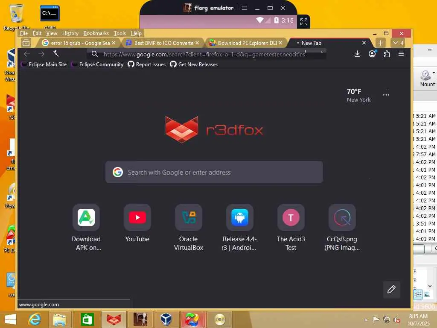This screenshot has width=437, height=328.
Task: Open the Tools menu
Action: pos(120,33)
